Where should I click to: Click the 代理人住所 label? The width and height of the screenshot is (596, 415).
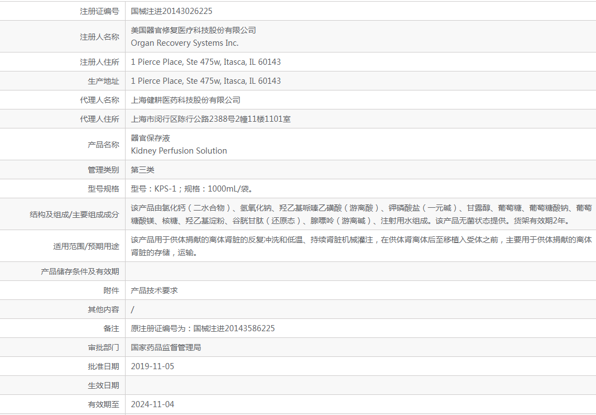tap(99, 119)
